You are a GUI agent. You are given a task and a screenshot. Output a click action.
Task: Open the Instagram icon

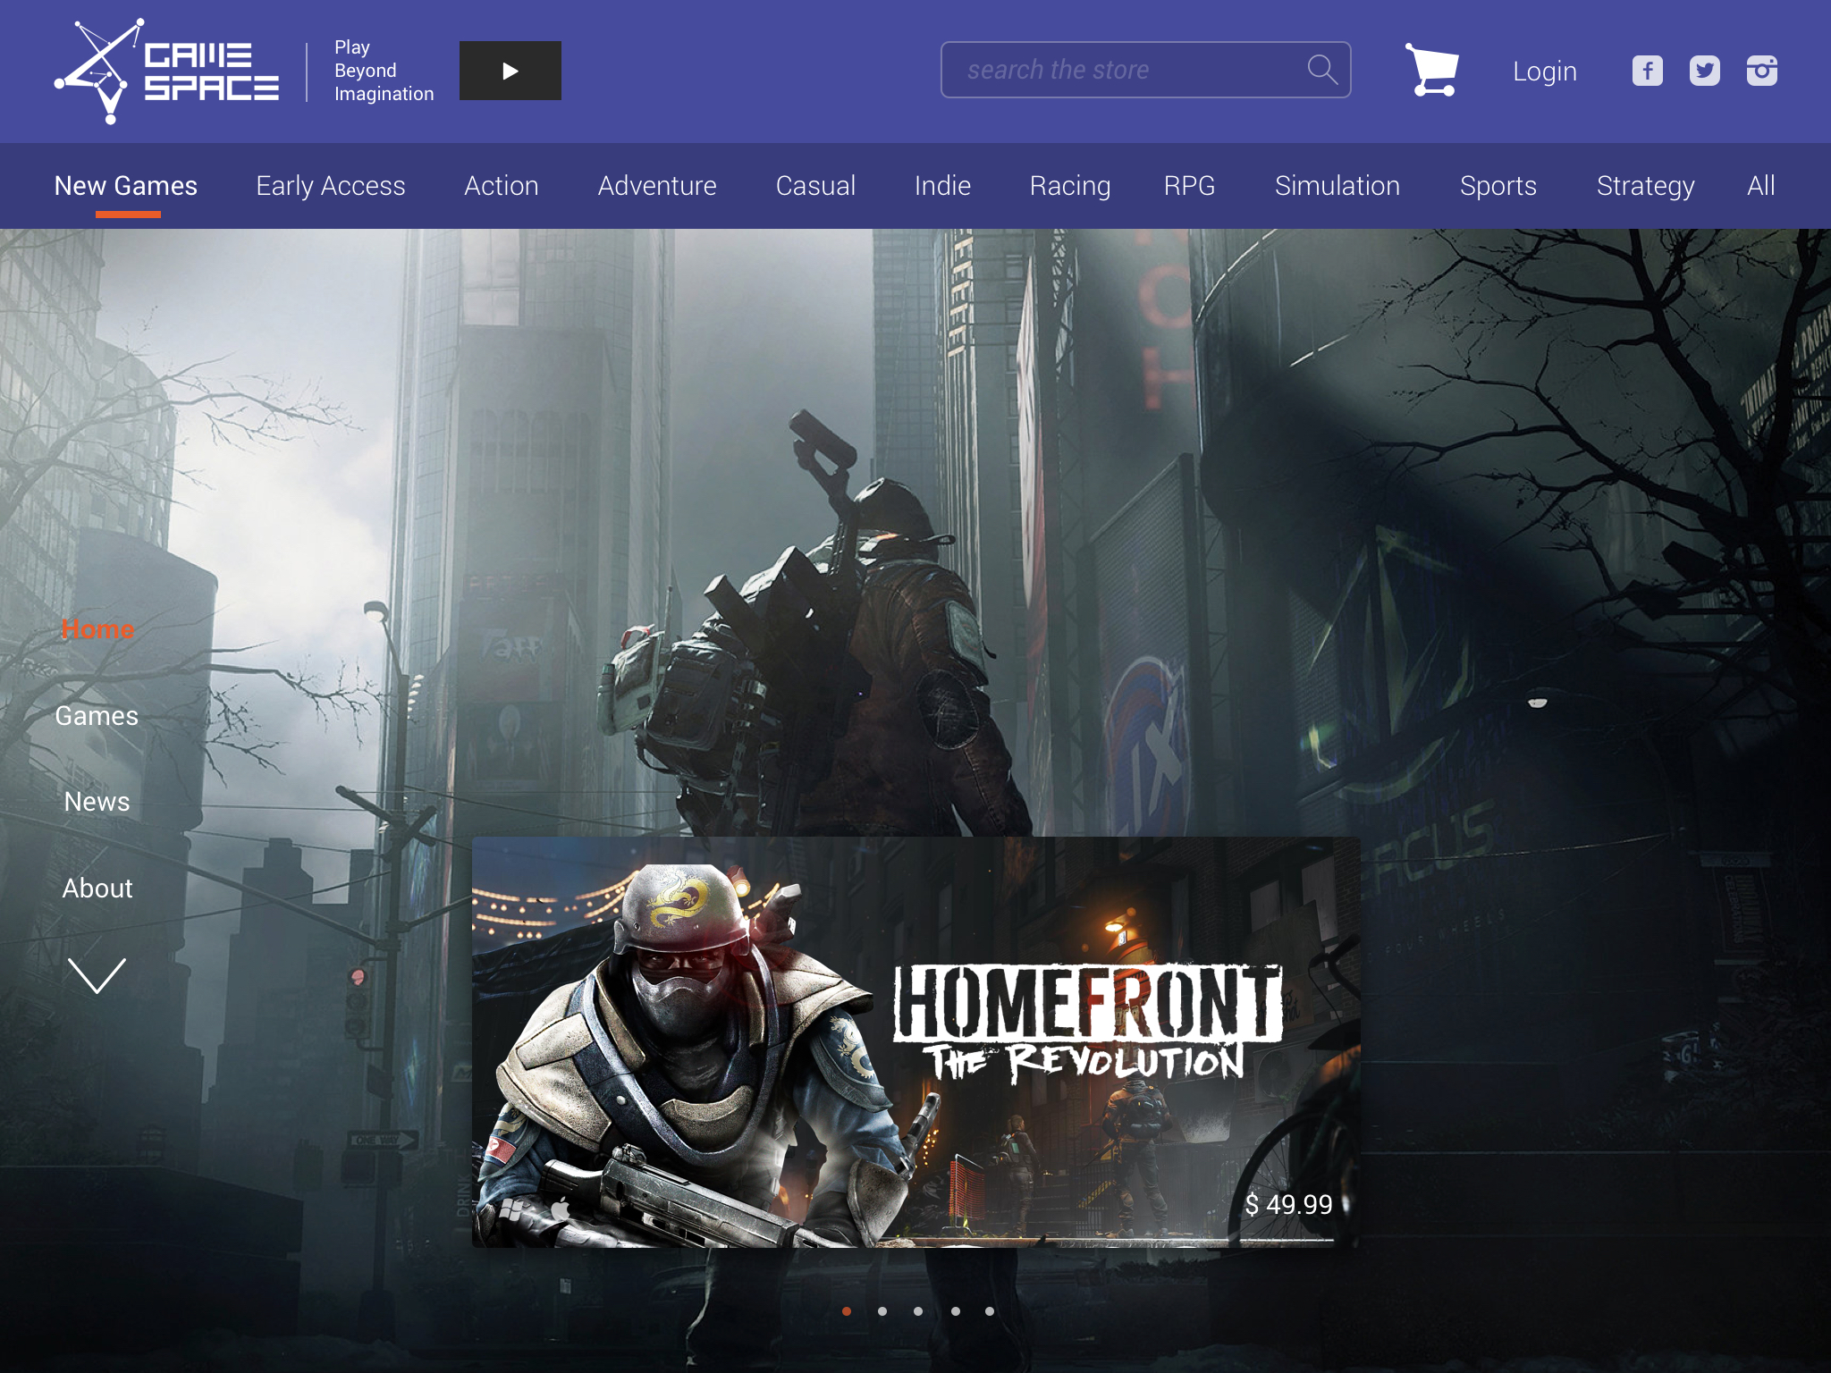coord(1762,71)
